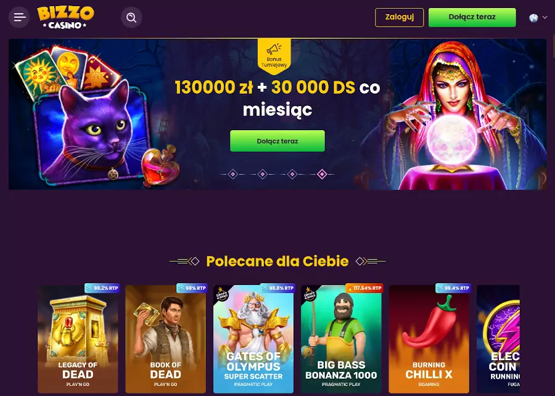Click the Zaloguj login button

[399, 17]
